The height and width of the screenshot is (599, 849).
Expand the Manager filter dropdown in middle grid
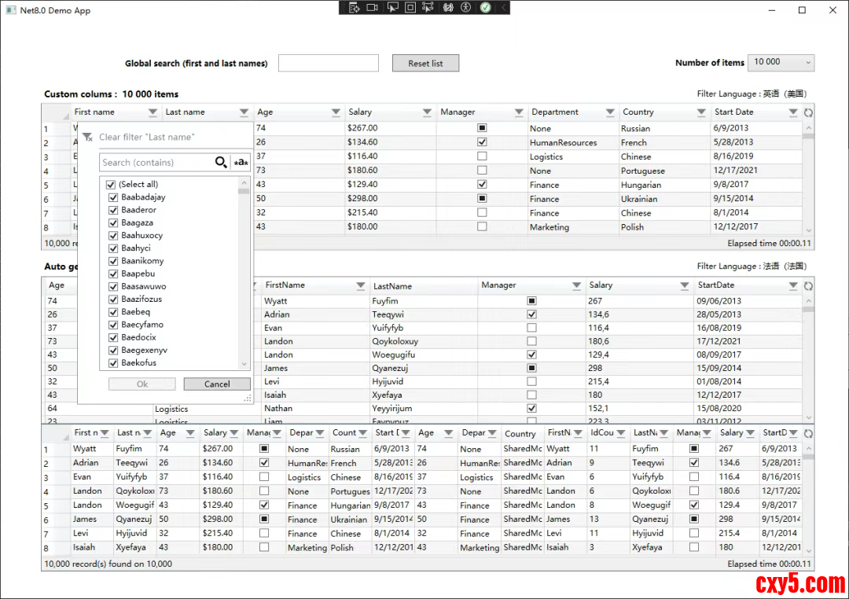coord(577,285)
